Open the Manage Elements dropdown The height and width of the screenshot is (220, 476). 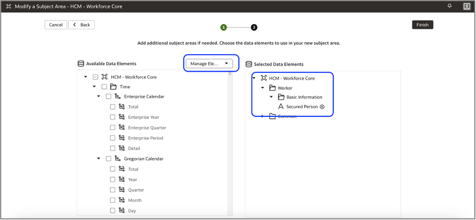[x=209, y=63]
